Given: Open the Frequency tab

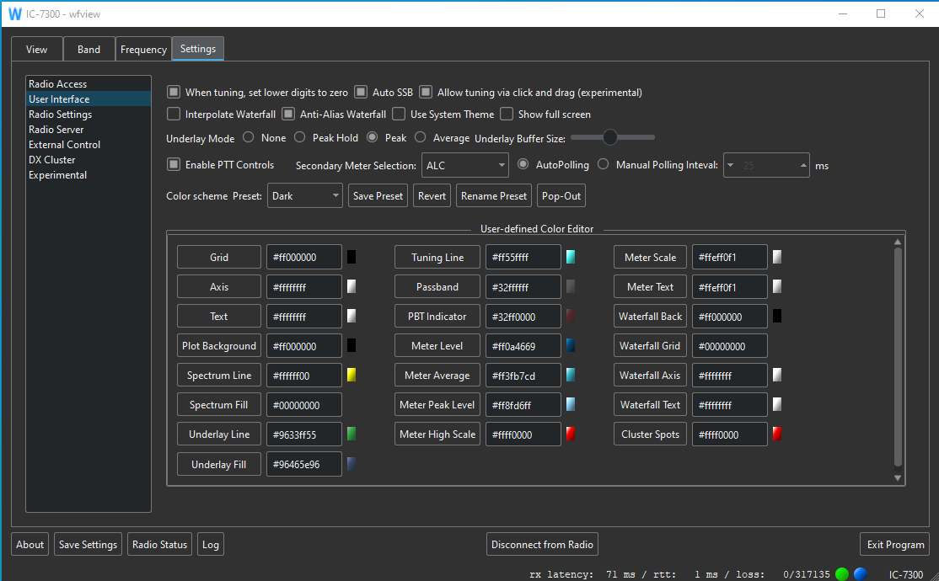Looking at the screenshot, I should tap(143, 49).
